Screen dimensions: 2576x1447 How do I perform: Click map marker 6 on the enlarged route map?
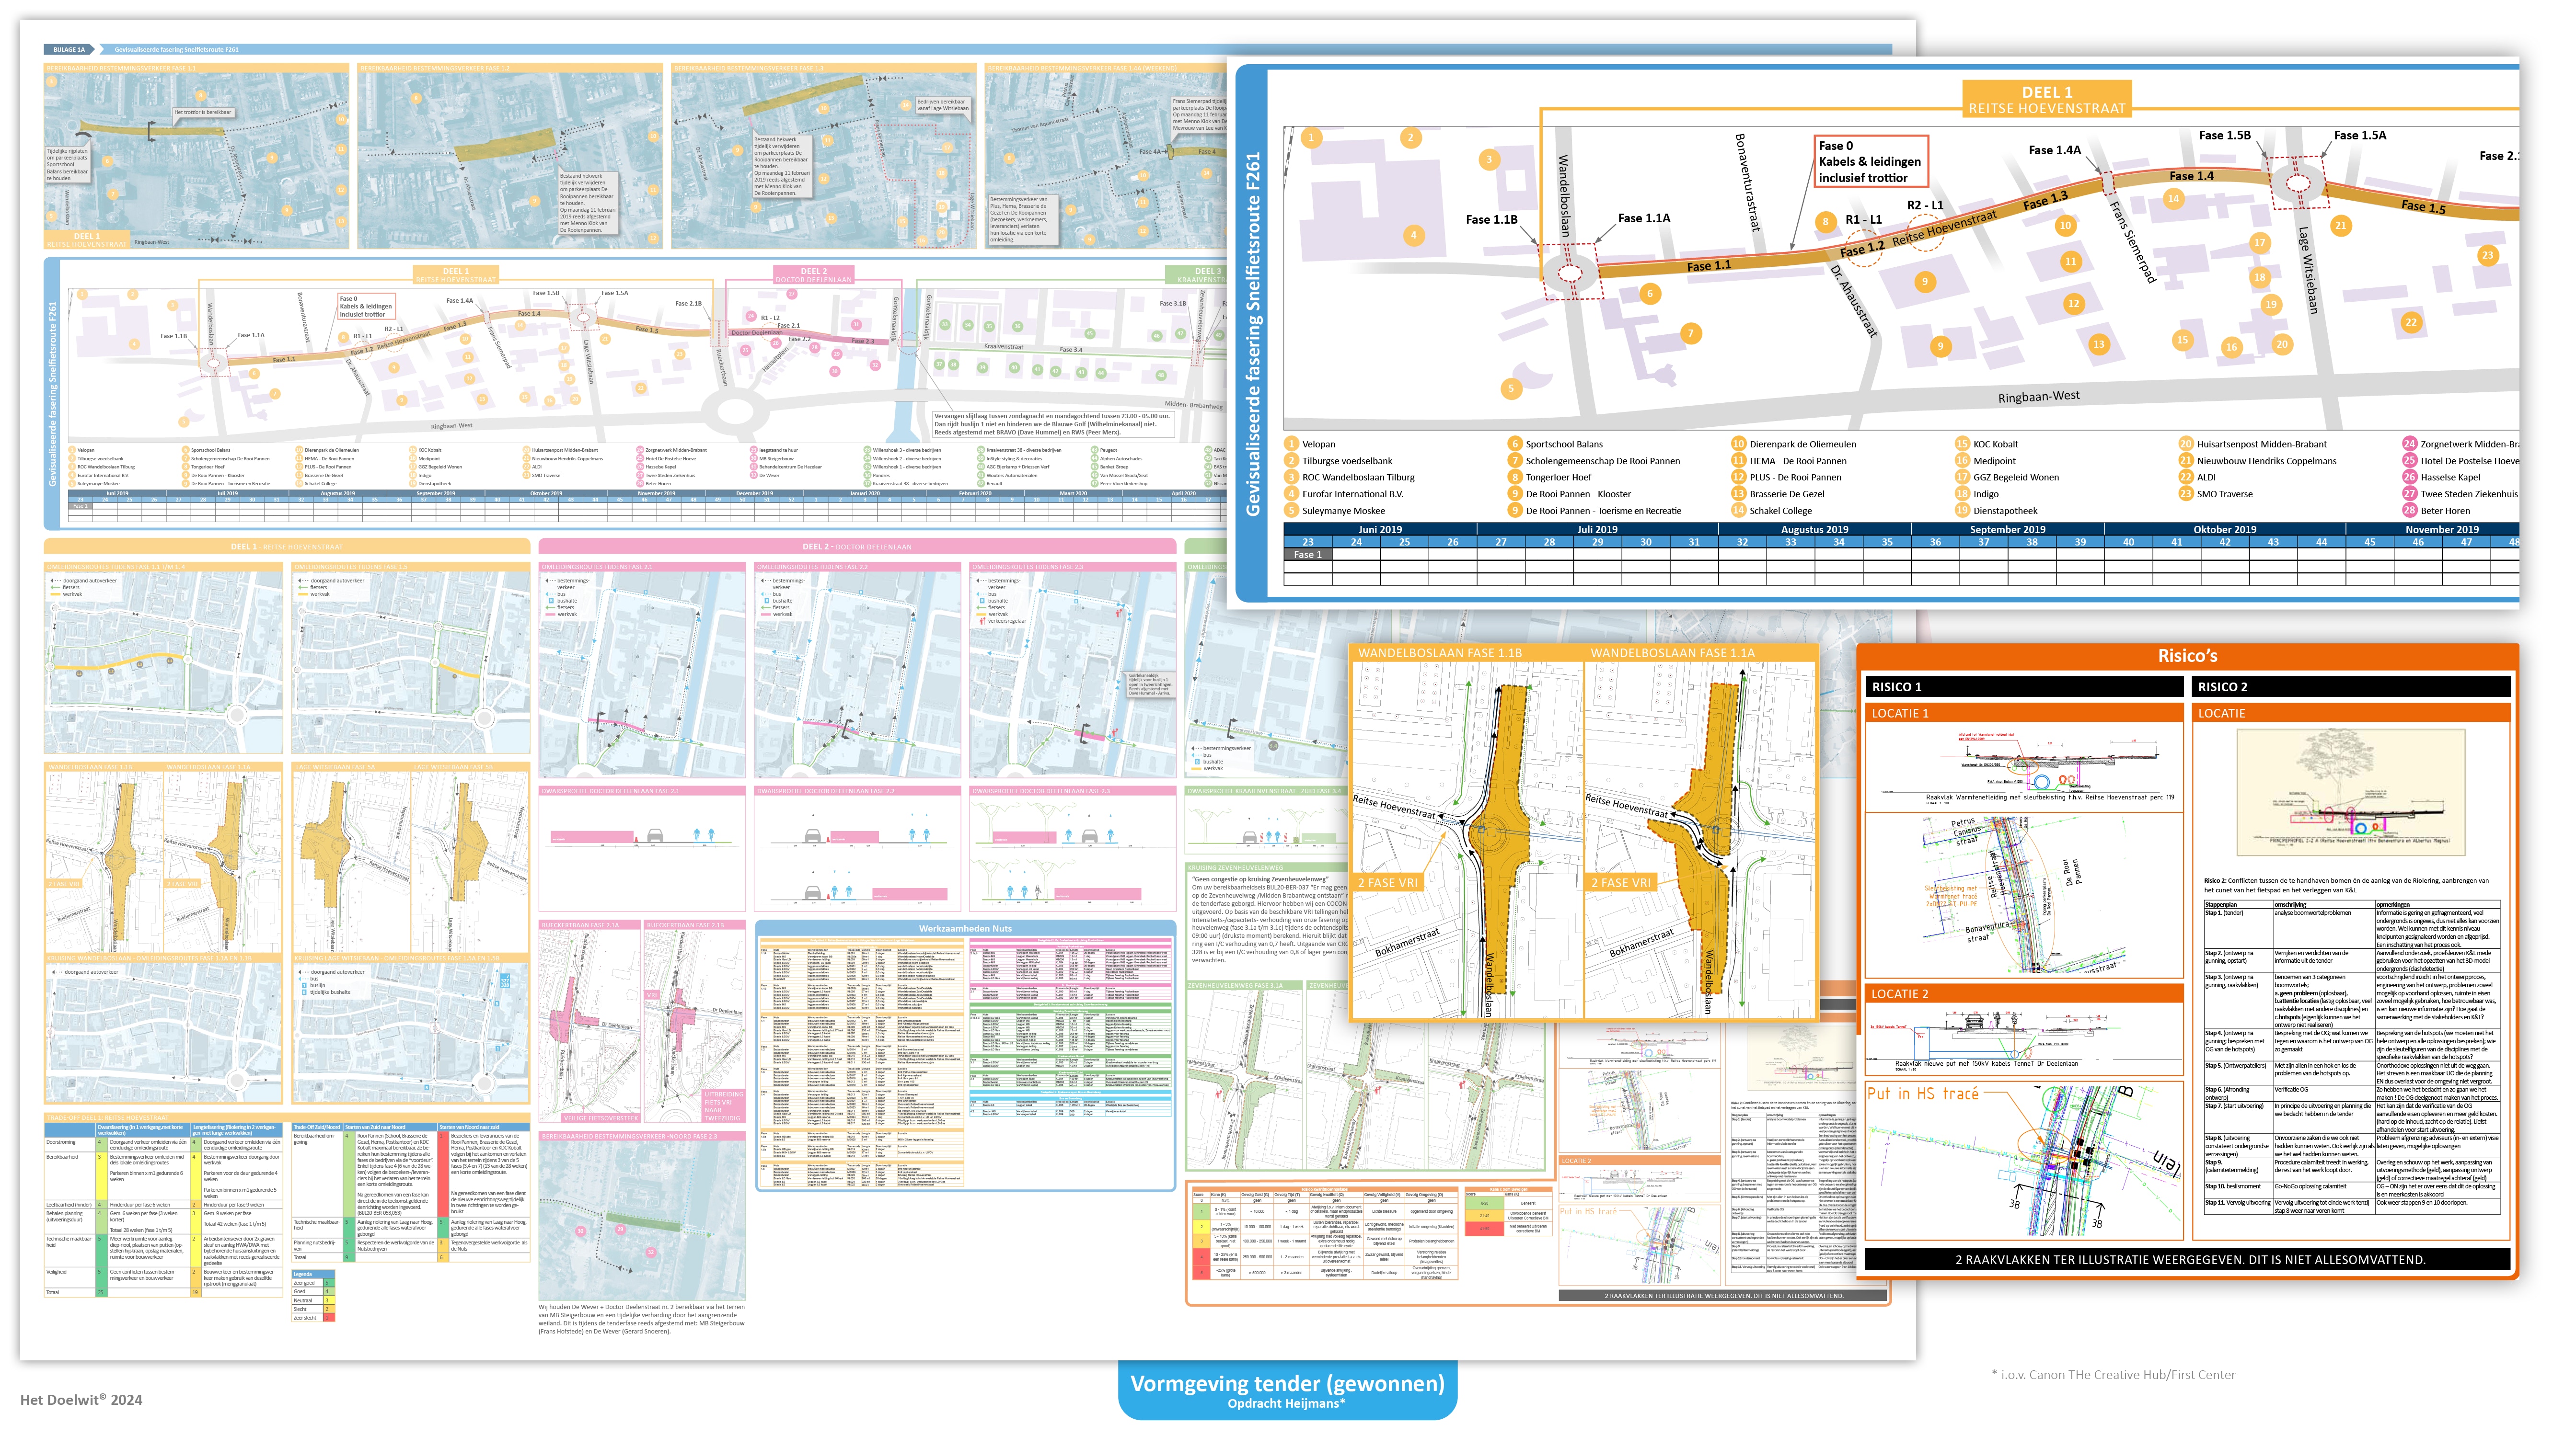pyautogui.click(x=1650, y=294)
